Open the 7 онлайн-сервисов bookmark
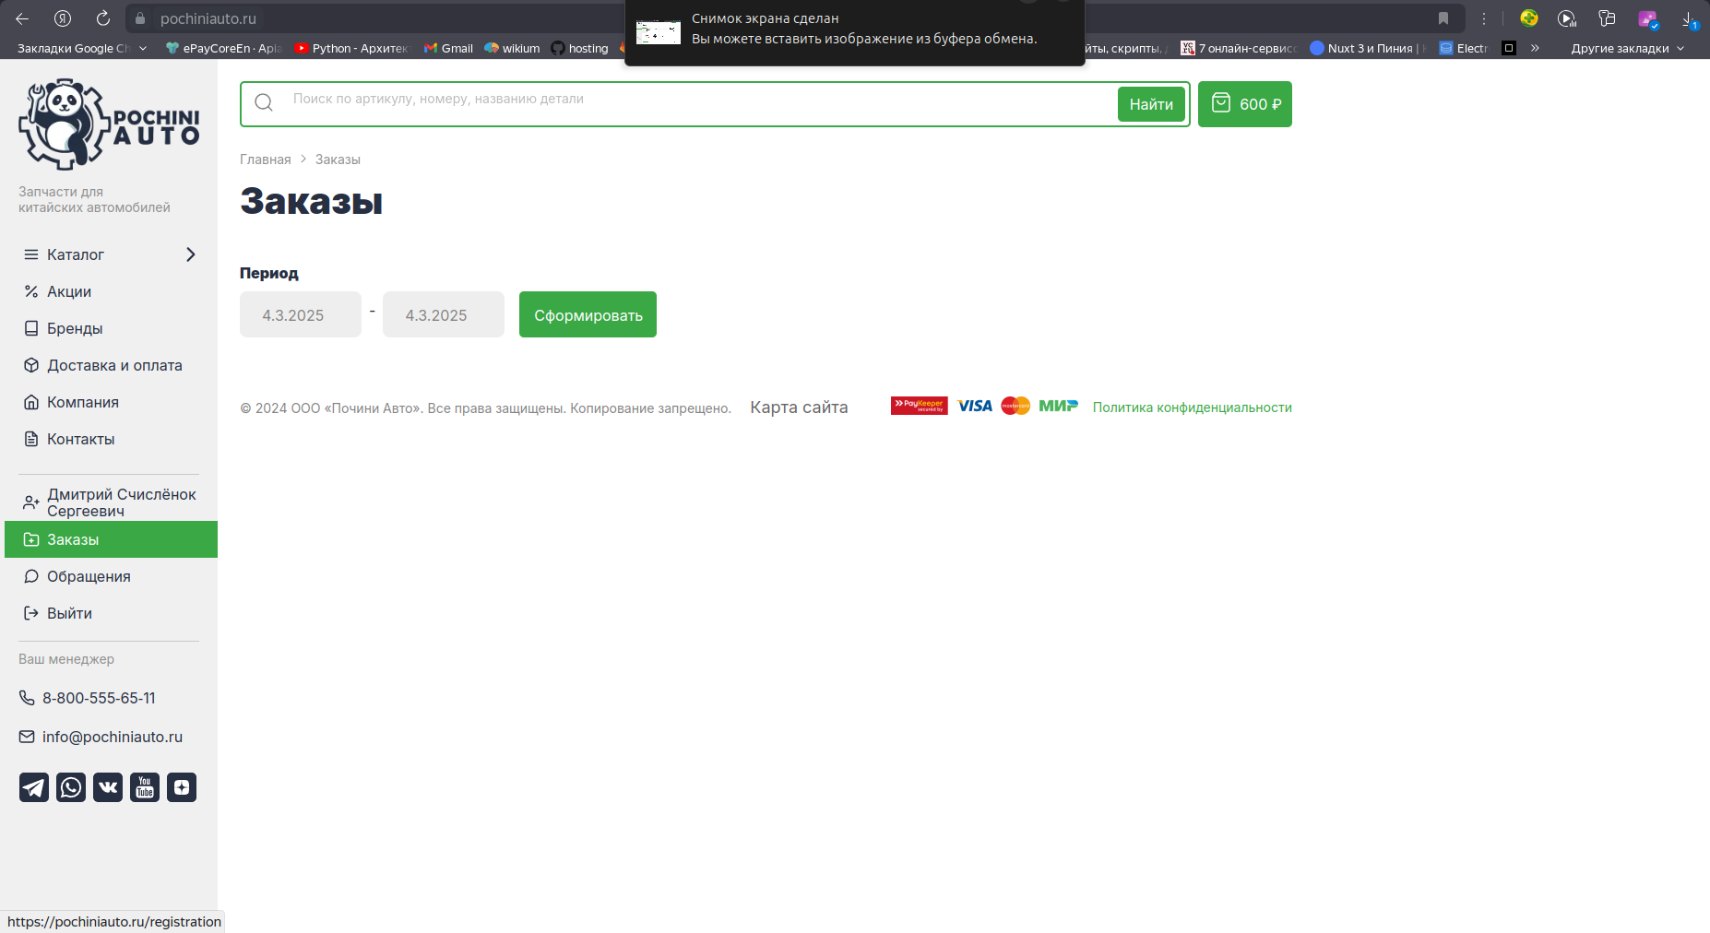Viewport: 1710px width, 933px height. point(1239,48)
